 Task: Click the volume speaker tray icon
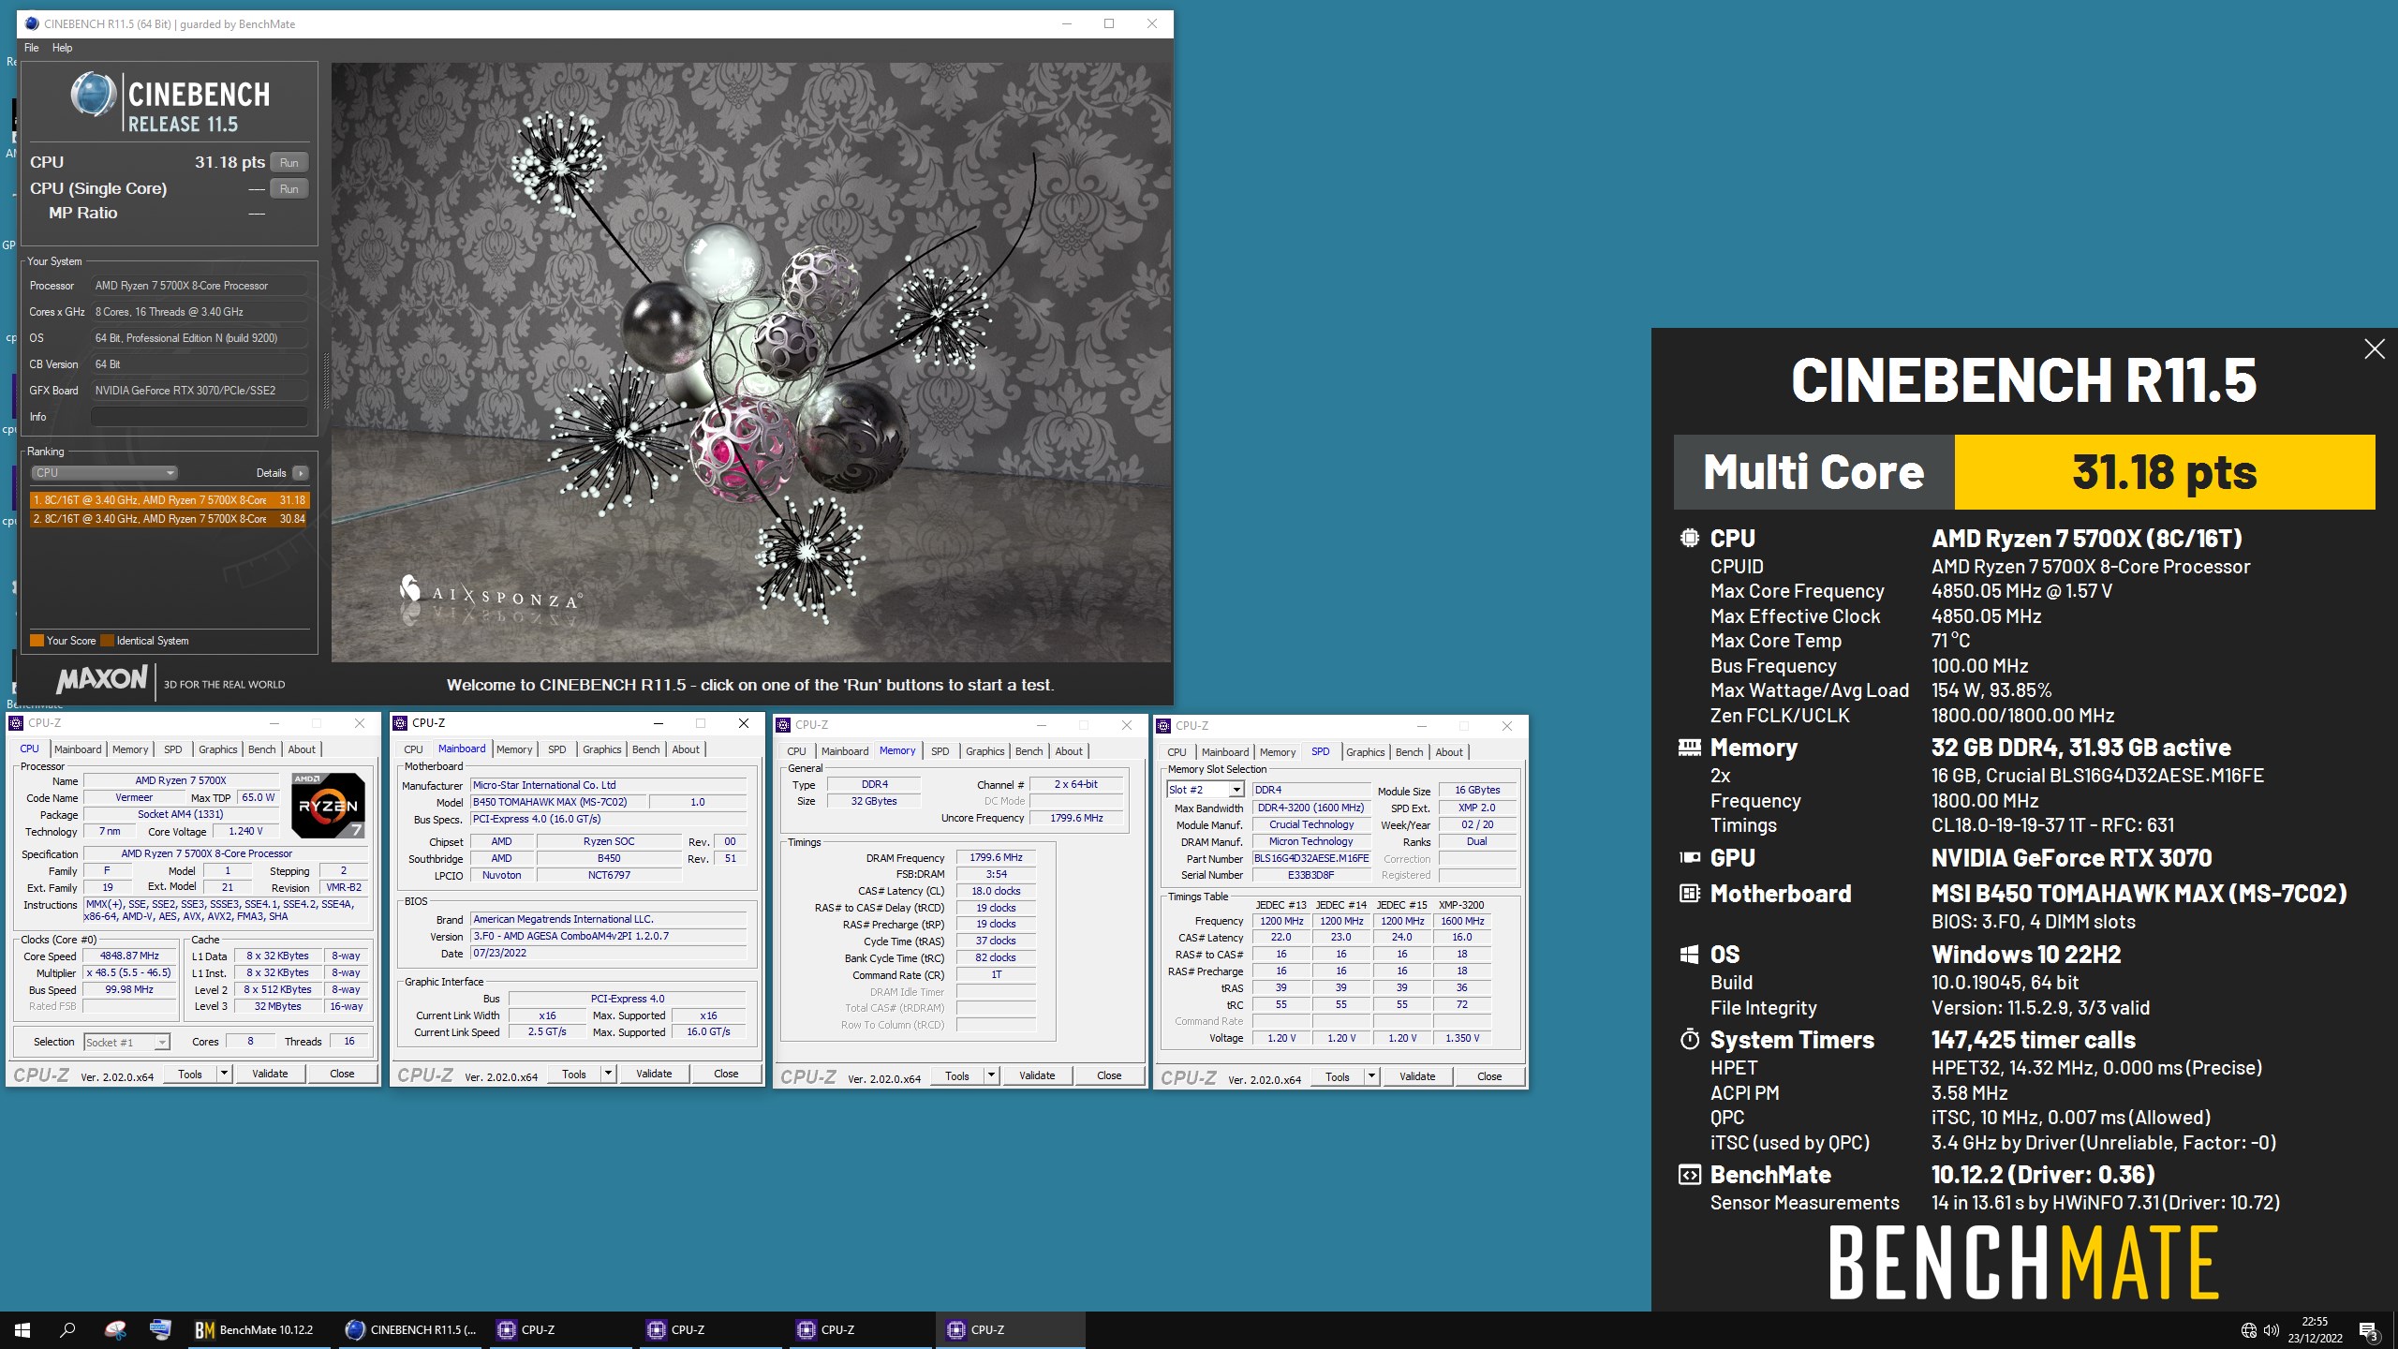coord(2271,1330)
